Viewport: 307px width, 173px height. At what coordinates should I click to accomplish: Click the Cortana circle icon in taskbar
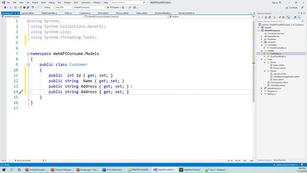(x=19, y=170)
